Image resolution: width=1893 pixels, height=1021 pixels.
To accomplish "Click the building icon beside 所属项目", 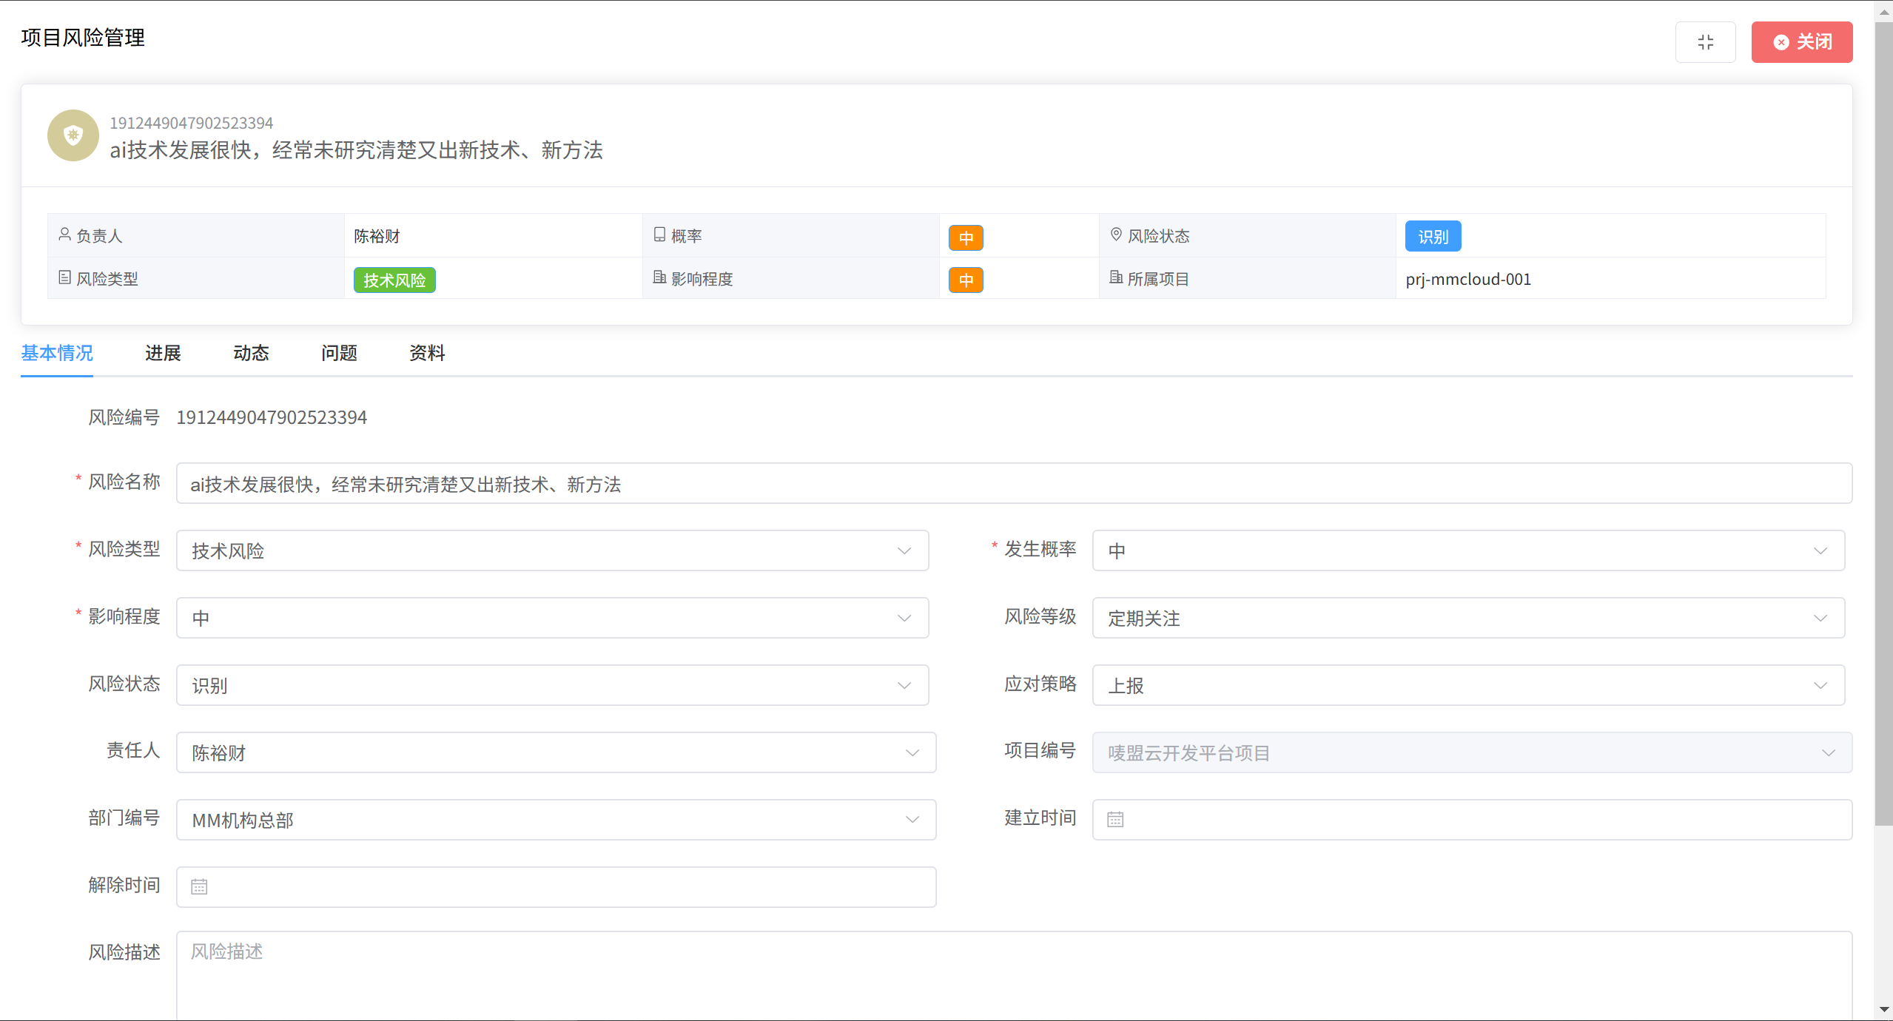I will point(1116,278).
